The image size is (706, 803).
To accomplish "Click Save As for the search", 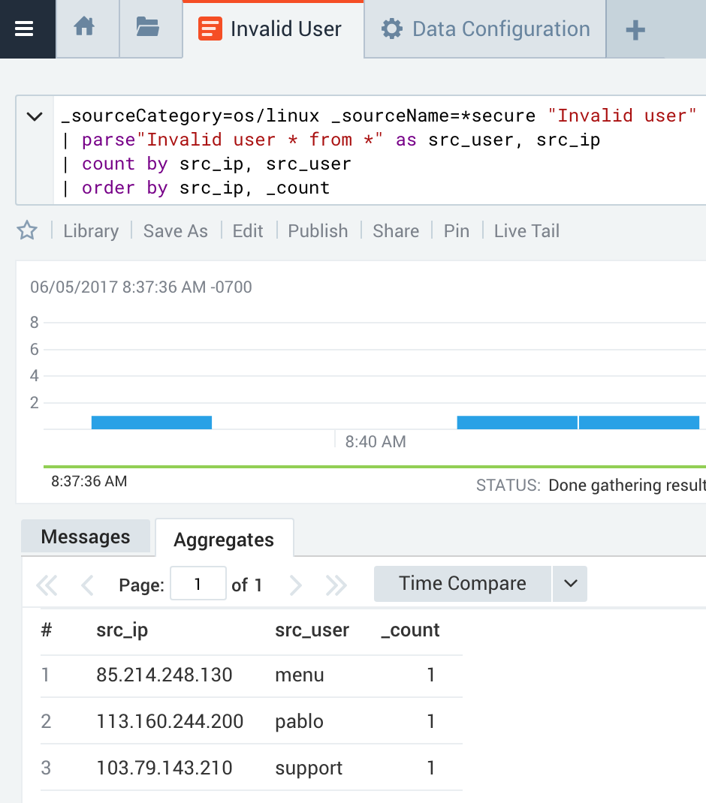I will point(175,231).
